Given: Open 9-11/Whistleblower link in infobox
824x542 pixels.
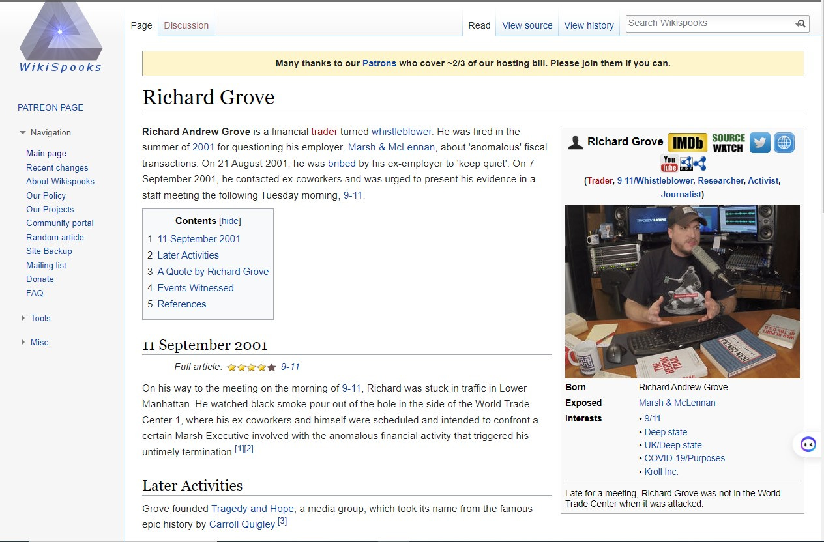Looking at the screenshot, I should click(655, 181).
